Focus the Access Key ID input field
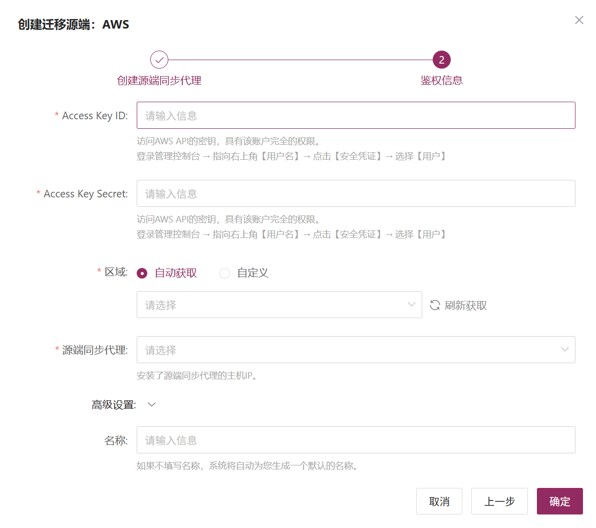Image resolution: width=596 pixels, height=528 pixels. (356, 115)
